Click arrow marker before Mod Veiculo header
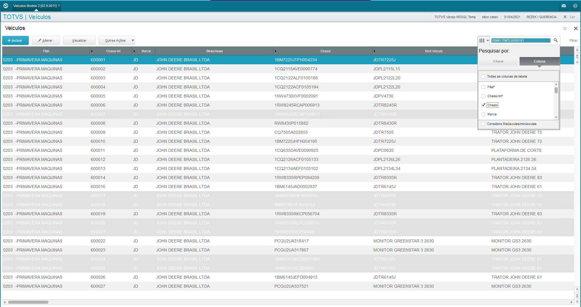581x307 pixels. coord(375,51)
